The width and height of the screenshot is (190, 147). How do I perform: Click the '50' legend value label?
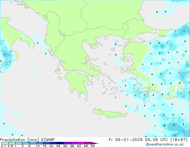coord(93,146)
